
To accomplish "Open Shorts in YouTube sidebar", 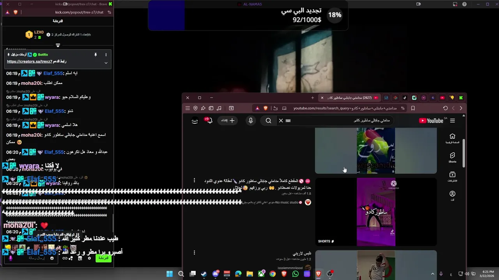I will [452, 157].
